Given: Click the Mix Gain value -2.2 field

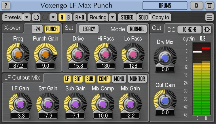Looking at the screenshot, I should [130, 116].
